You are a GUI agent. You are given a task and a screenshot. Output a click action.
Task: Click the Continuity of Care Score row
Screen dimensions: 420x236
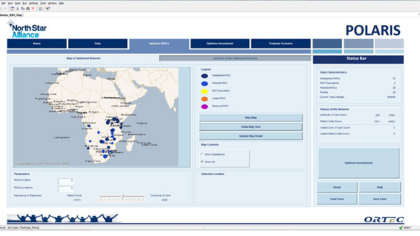click(x=358, y=115)
